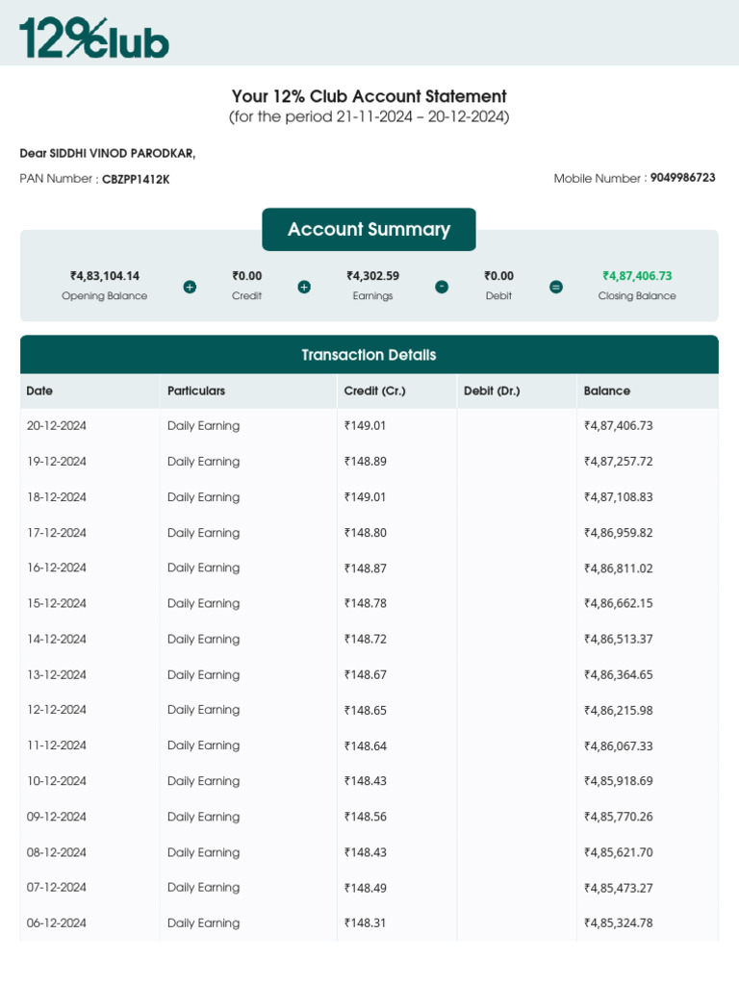Click the title Your 12% Club Account Statement
Viewport: 739px width, 985px height.
[x=369, y=96]
